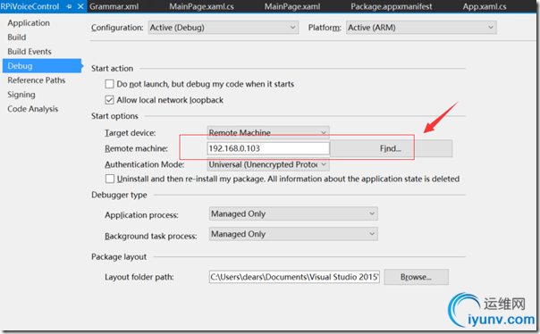Close the RPiVoiceControl tab
Image resolution: width=540 pixels, height=334 pixels.
[x=80, y=6]
